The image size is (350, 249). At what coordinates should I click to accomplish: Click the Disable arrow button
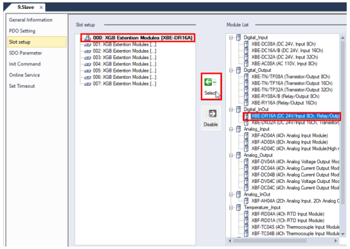point(211,118)
